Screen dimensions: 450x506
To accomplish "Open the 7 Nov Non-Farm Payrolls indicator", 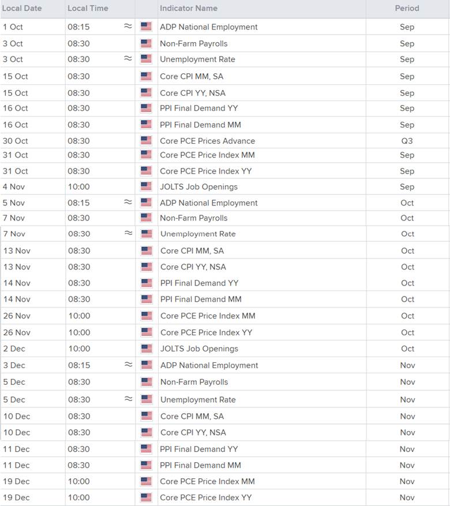I will coord(194,218).
